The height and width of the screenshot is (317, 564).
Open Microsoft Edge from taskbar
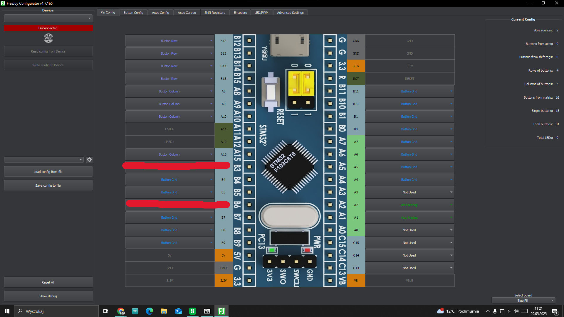pos(150,311)
